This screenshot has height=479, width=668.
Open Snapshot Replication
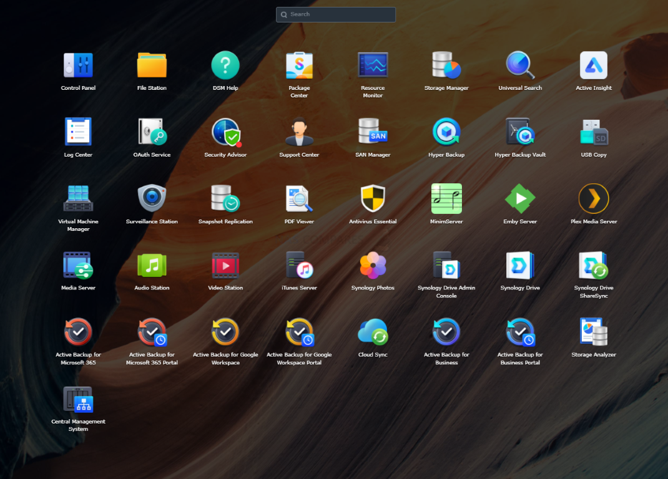tap(225, 198)
